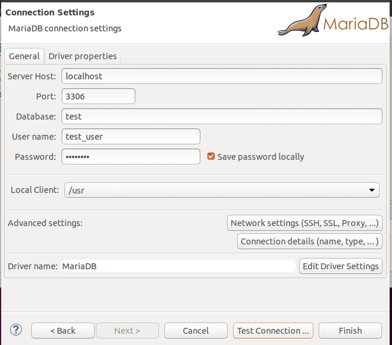The width and height of the screenshot is (392, 345).
Task: Click Edit Driver Settings button
Action: (x=341, y=266)
